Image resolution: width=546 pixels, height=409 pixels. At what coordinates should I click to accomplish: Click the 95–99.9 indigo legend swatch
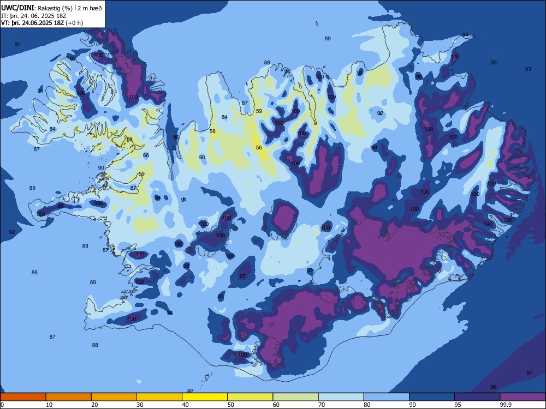[477, 397]
